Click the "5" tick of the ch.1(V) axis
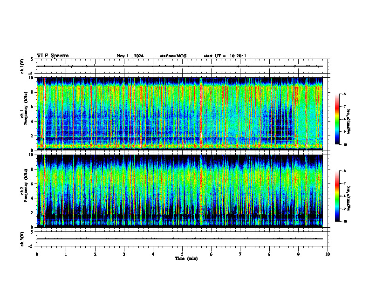Screen dimensions: 369x285 (x=32, y=60)
